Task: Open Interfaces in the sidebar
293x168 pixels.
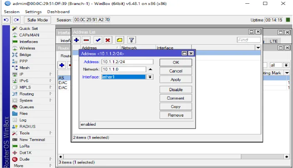Action: pos(29,41)
